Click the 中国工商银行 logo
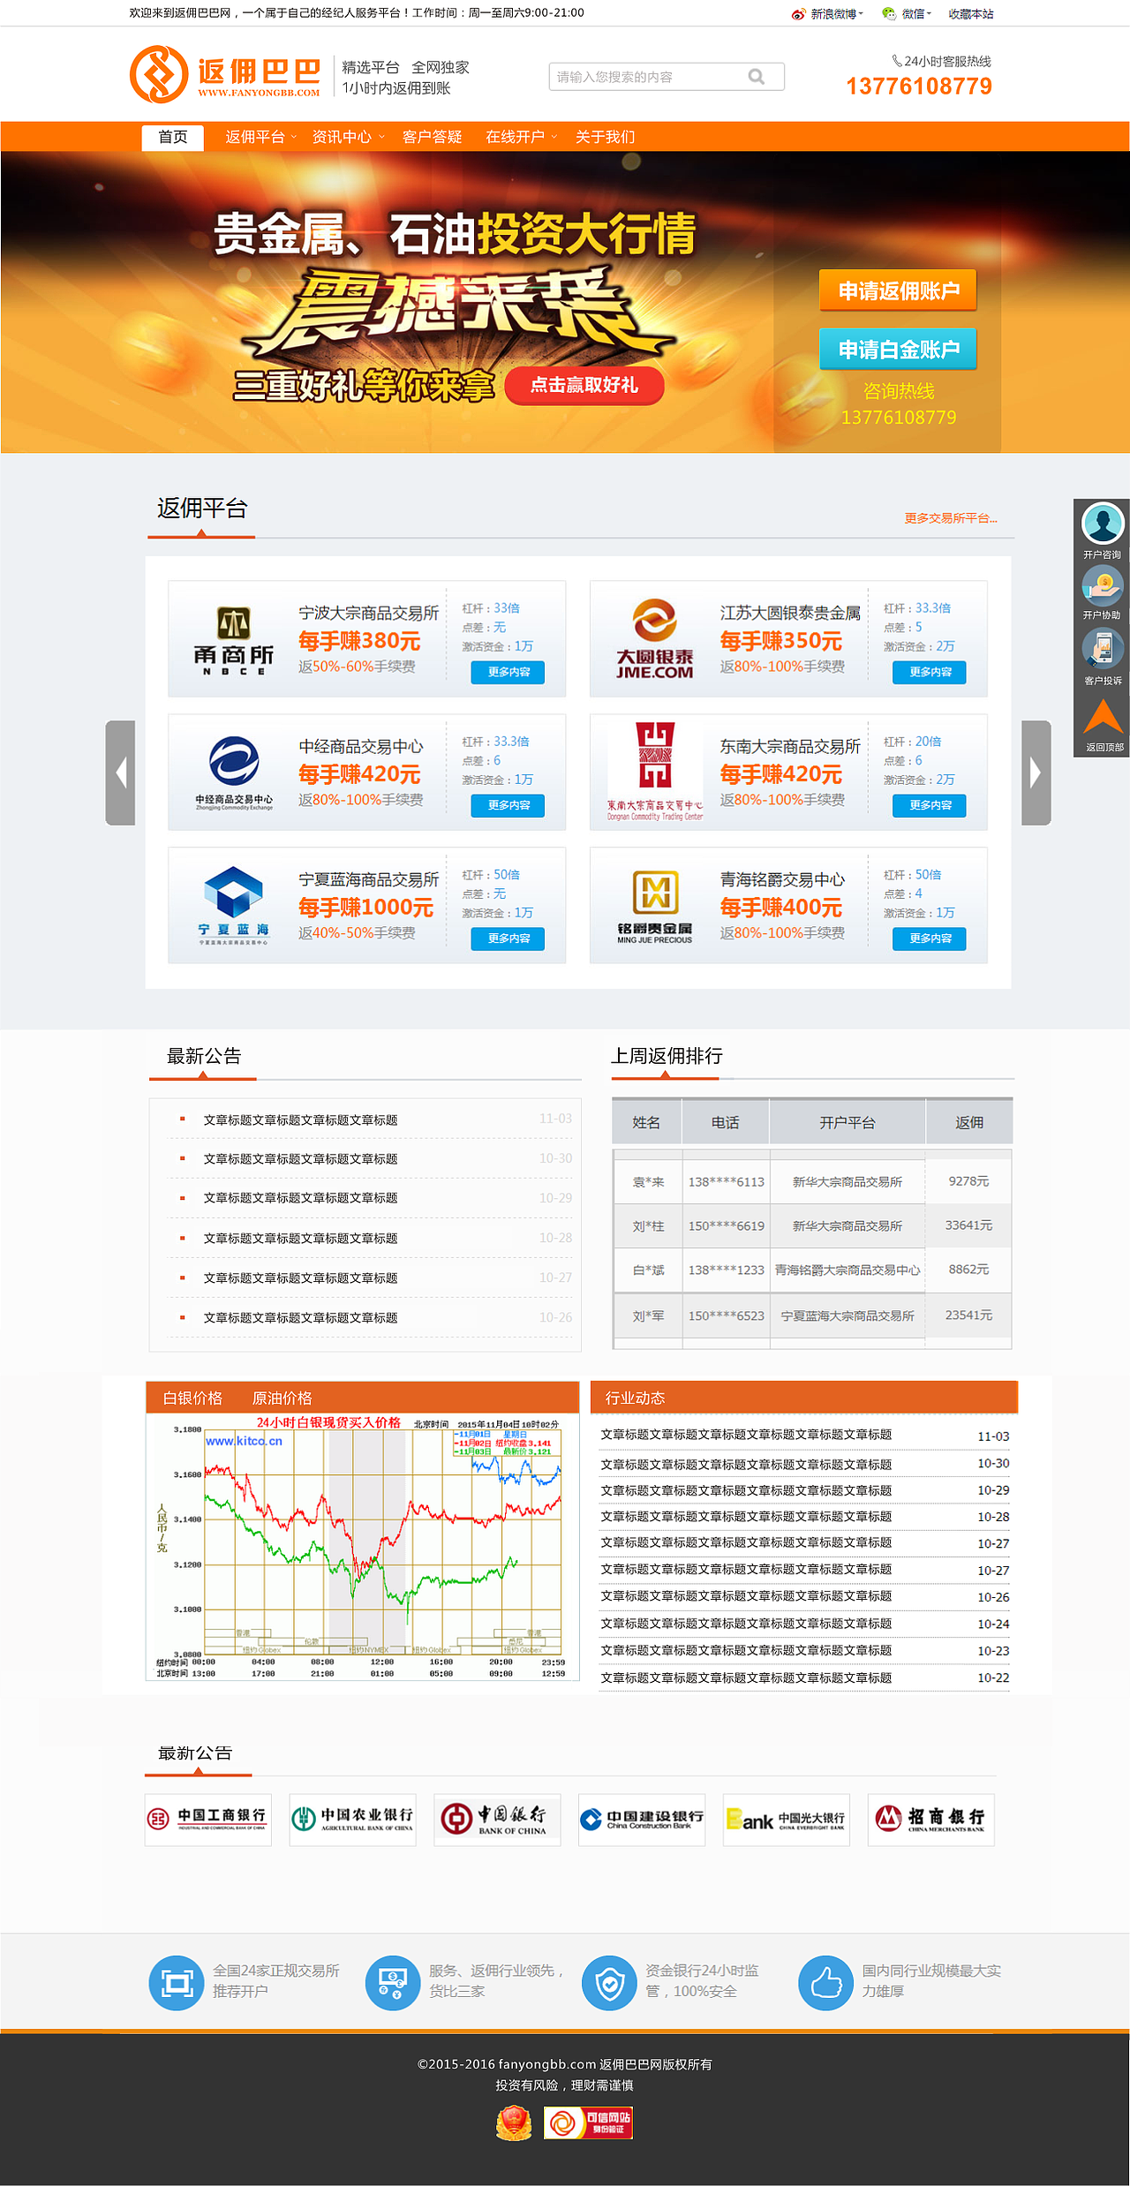The image size is (1130, 2186). 208,1820
